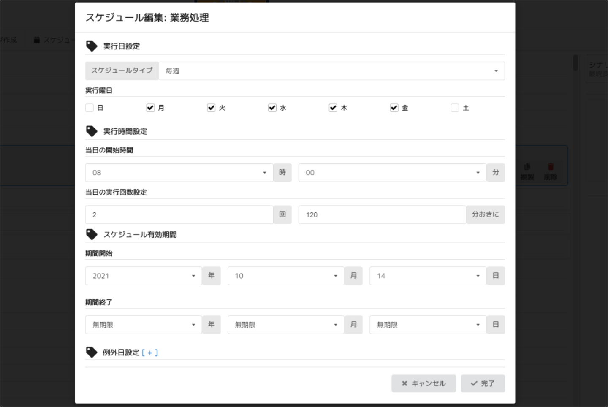608x407 pixels.
Task: Expand the 期間開始 year dropdown showing 2021
Action: (x=143, y=276)
